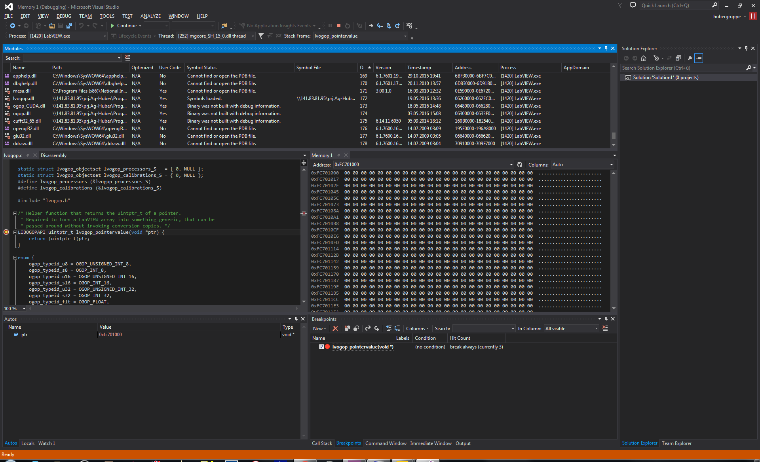Viewport: 760px width, 462px height.
Task: Click the feedback speech bubble icon
Action: 633,6
